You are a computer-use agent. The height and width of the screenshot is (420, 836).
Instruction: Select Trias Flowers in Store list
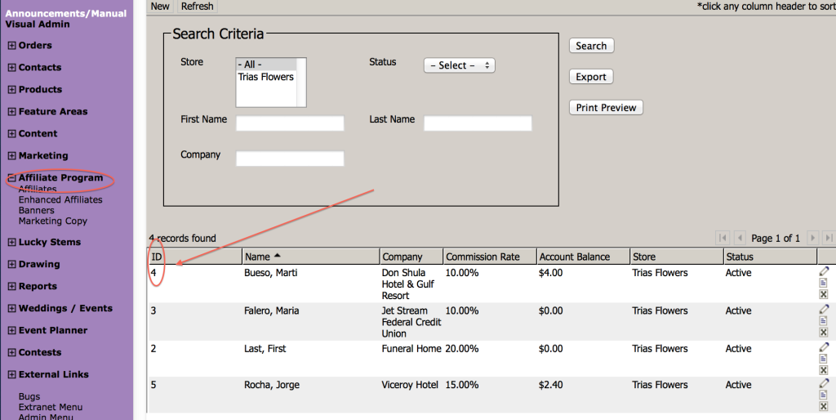tap(265, 77)
